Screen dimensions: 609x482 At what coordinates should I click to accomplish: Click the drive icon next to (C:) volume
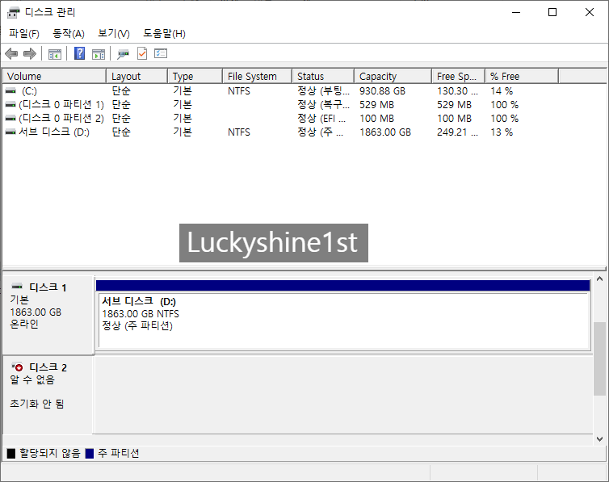10,90
